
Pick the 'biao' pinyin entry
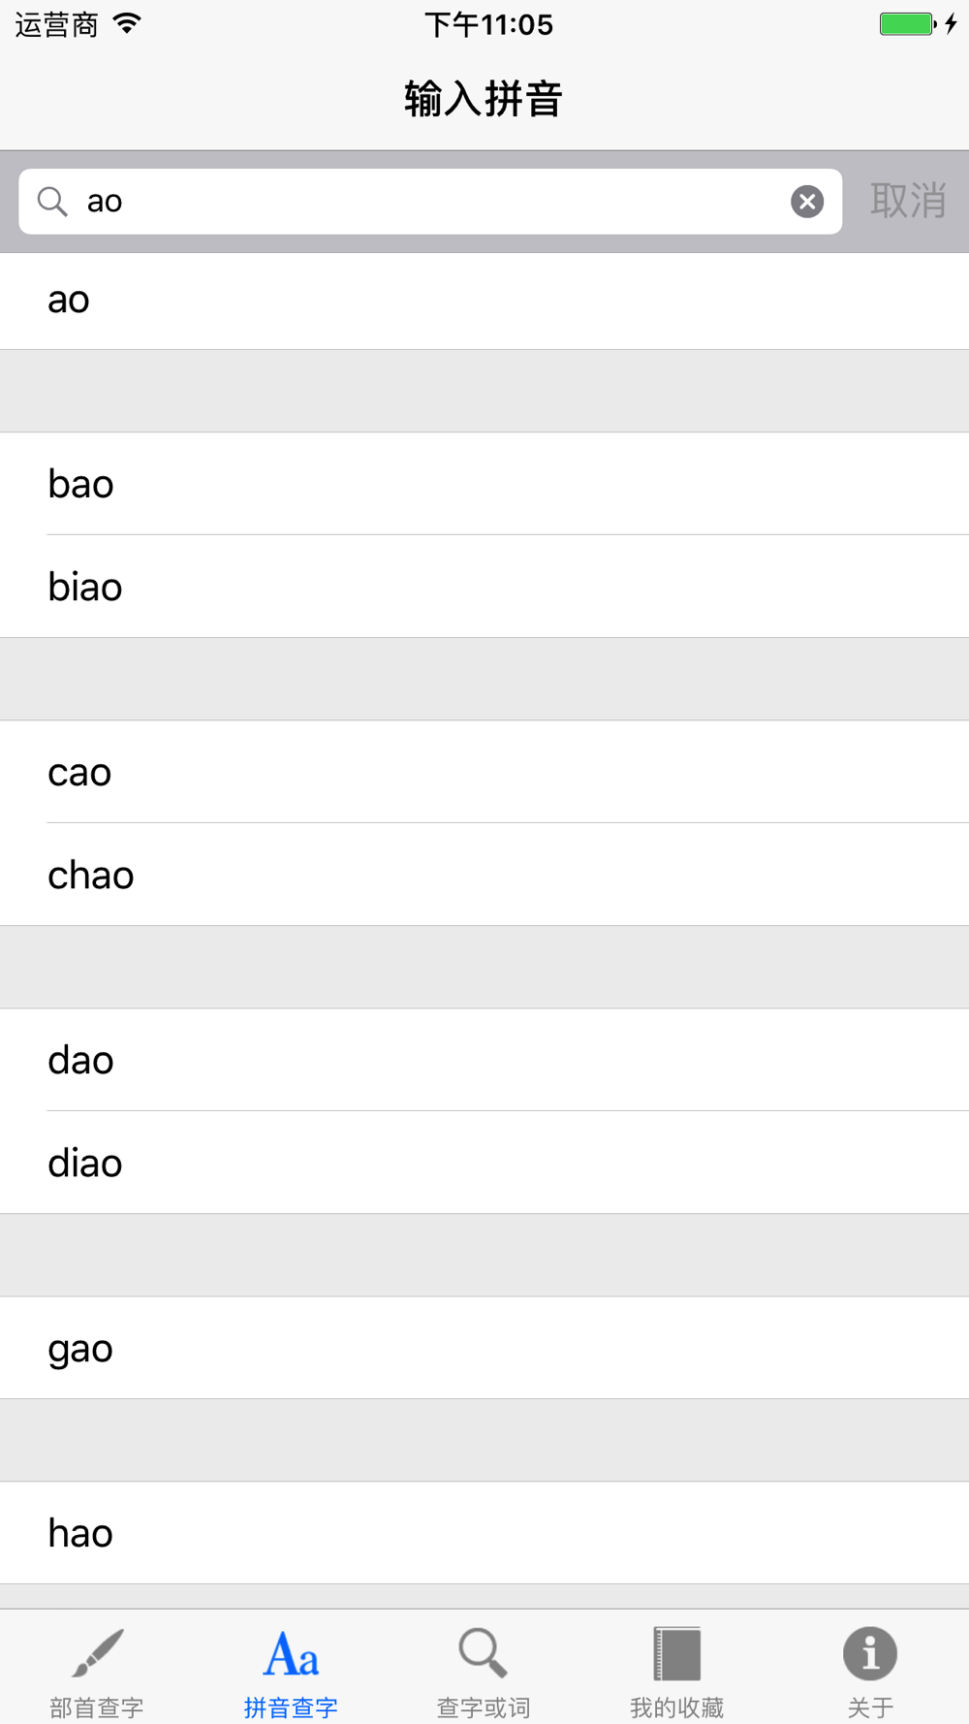[x=484, y=587]
